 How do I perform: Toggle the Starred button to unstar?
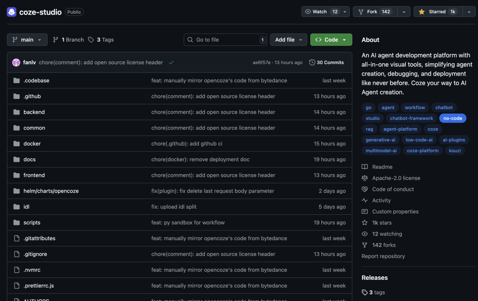click(x=438, y=11)
